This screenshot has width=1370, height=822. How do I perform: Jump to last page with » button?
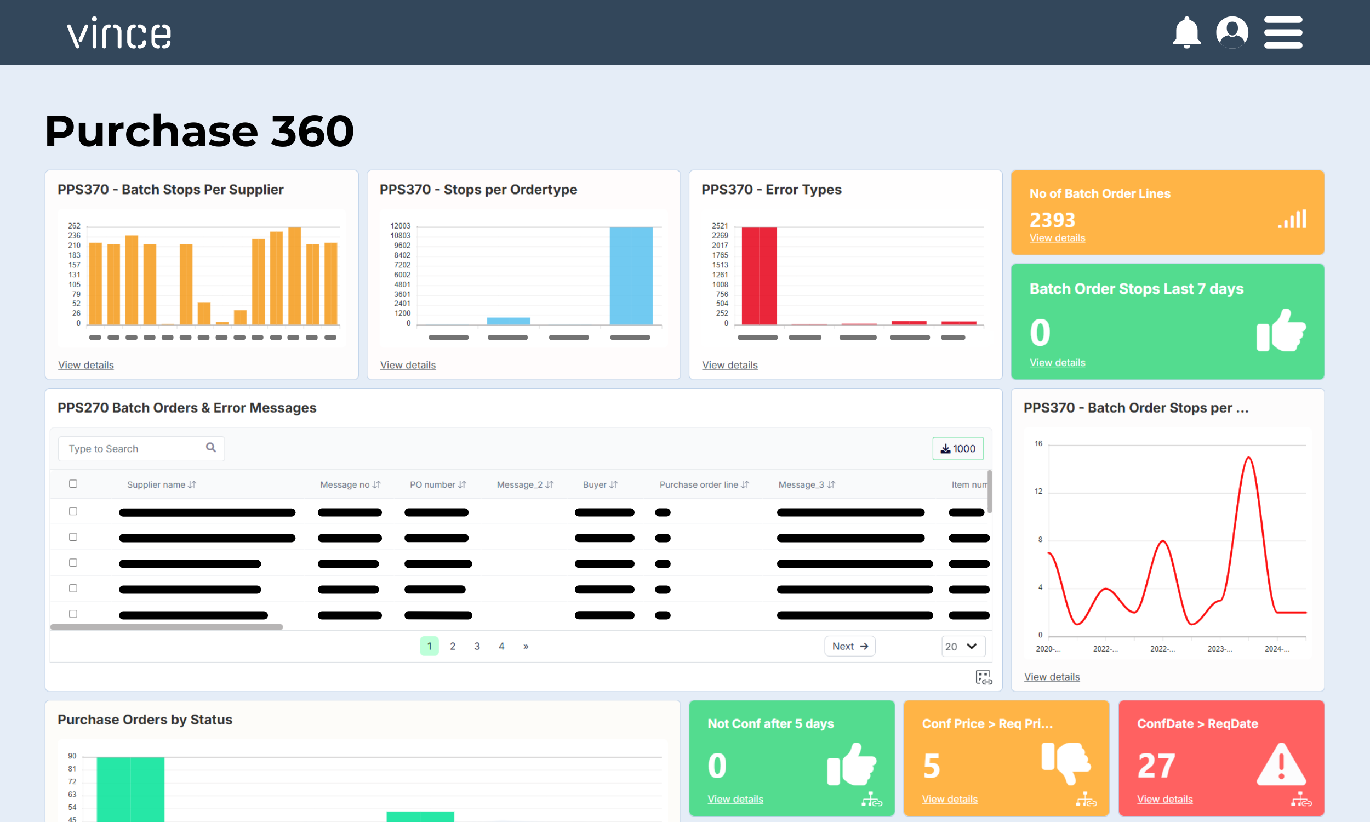coord(526,647)
